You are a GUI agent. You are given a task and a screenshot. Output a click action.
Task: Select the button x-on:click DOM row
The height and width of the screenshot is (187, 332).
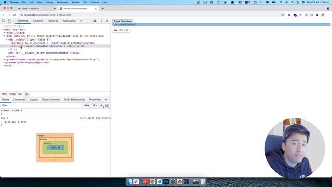[53, 43]
